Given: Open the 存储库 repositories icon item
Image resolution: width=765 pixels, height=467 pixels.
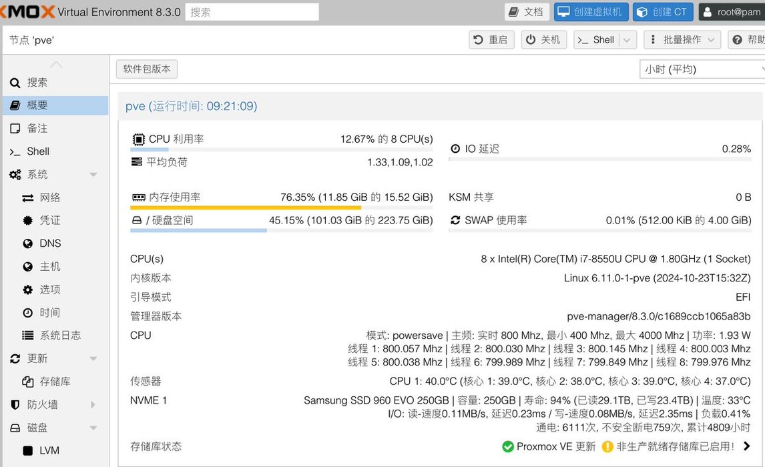Looking at the screenshot, I should click(27, 382).
